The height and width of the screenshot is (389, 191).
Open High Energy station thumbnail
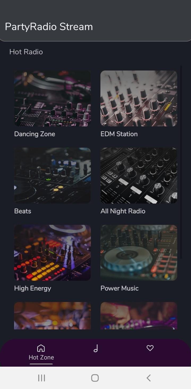52,253
